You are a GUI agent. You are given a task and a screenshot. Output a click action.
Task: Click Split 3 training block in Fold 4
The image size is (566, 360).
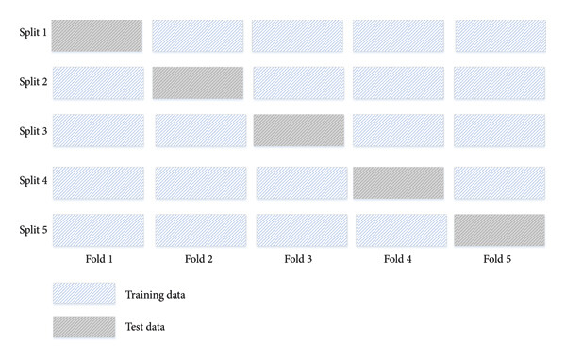398,131
